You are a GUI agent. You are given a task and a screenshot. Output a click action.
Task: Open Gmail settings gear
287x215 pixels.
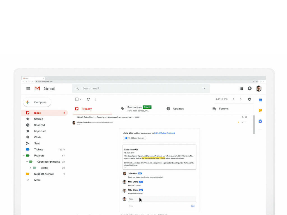coord(249,99)
